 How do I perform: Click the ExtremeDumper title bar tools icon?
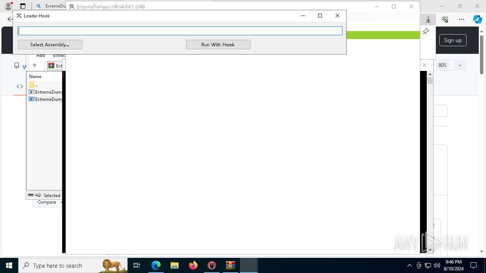[x=72, y=6]
